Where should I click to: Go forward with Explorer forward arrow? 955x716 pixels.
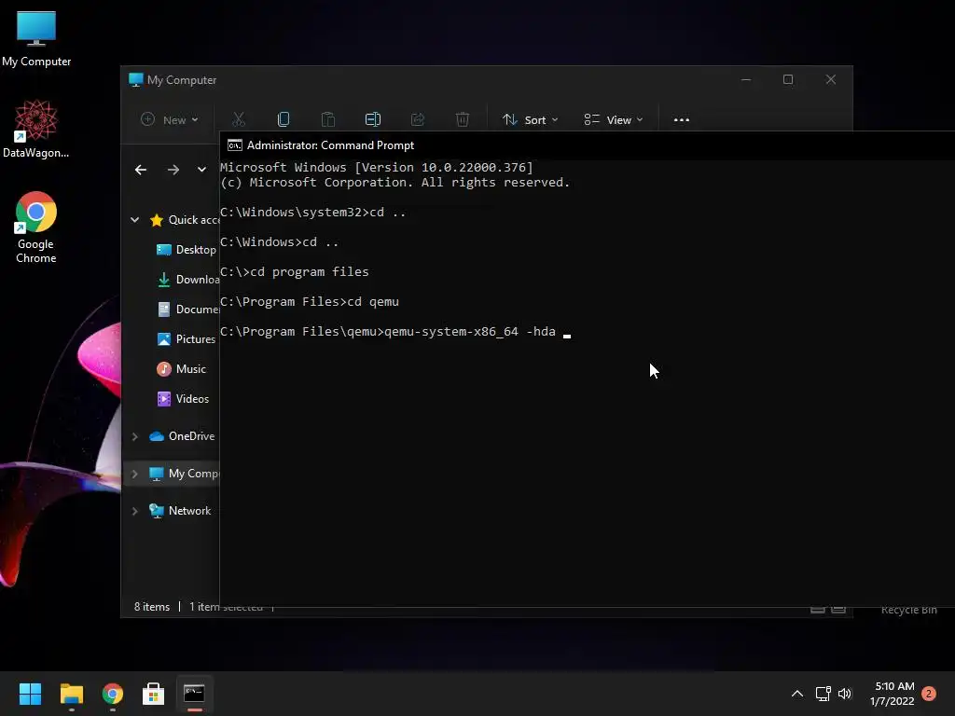173,170
